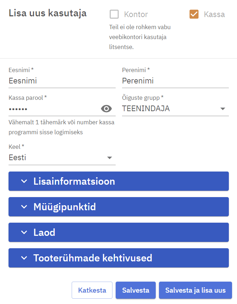Enable the Kontor checkbox

[x=114, y=15]
